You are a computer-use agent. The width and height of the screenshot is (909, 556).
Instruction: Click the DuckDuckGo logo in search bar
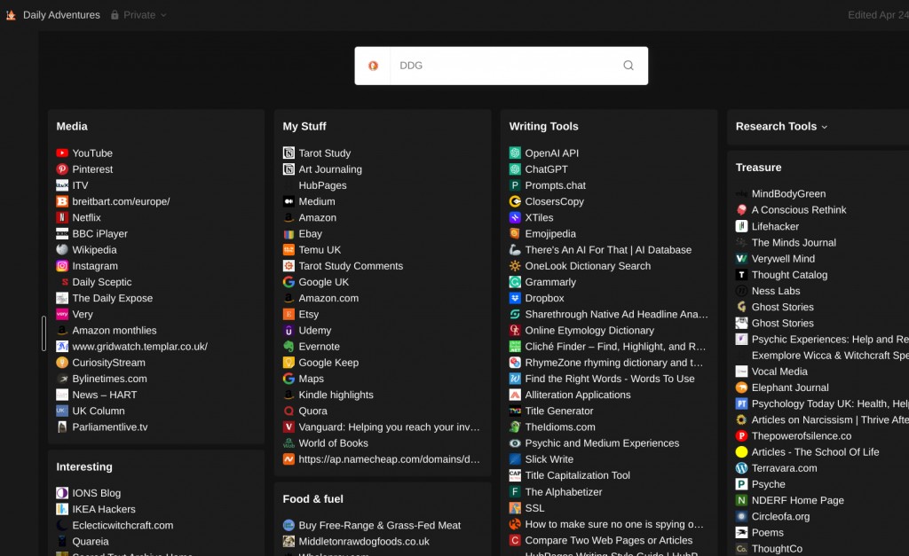(374, 66)
